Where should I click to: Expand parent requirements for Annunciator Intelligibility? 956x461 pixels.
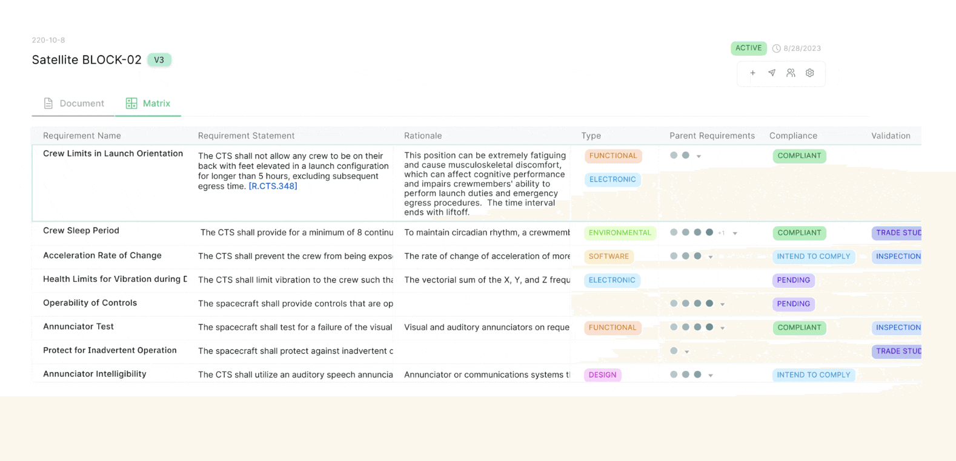coord(711,375)
